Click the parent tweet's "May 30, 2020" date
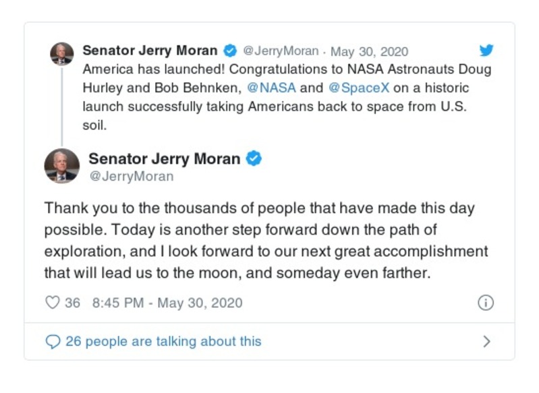 (369, 52)
